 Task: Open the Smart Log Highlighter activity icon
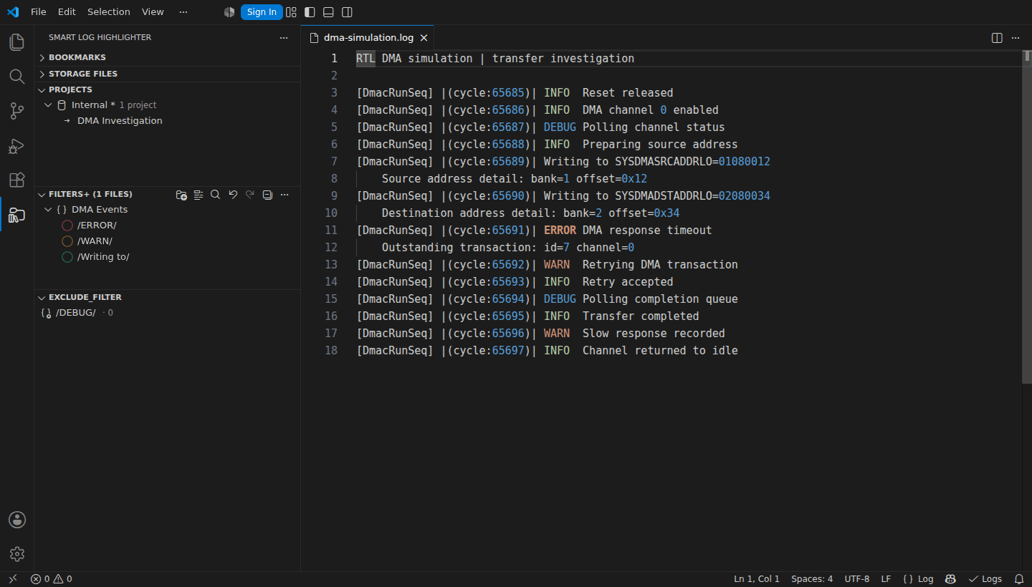pyautogui.click(x=17, y=214)
